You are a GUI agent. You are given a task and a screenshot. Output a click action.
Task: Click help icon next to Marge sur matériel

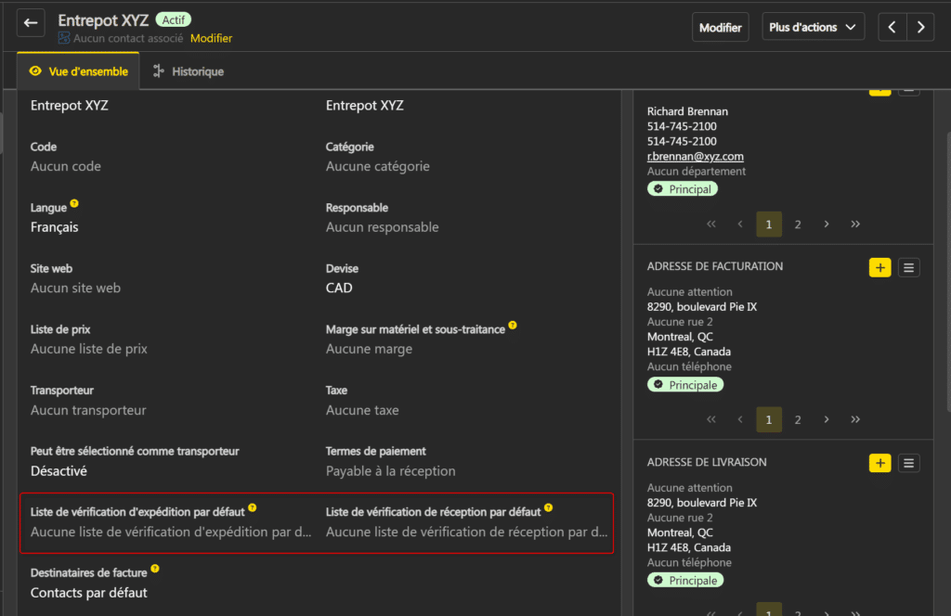[513, 327]
